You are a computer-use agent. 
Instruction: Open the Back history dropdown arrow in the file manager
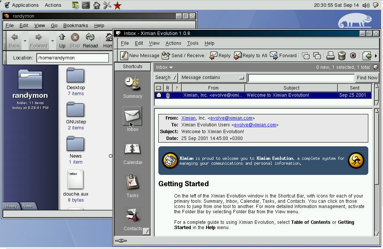tap(25, 41)
